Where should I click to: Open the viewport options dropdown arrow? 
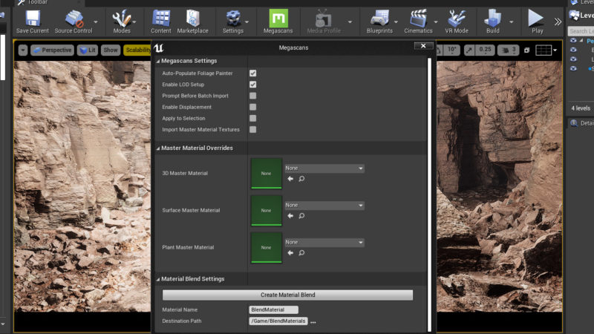coord(23,50)
